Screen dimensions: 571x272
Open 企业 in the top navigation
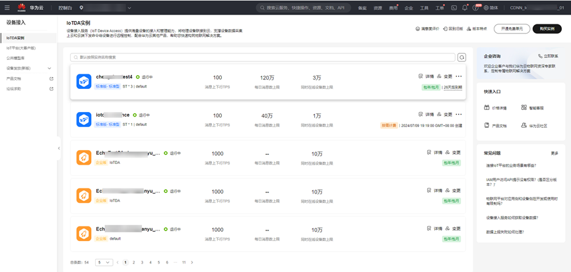(409, 8)
